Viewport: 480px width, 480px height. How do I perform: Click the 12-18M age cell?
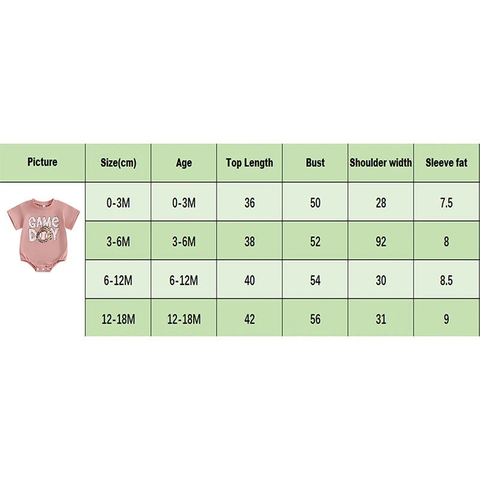(184, 319)
